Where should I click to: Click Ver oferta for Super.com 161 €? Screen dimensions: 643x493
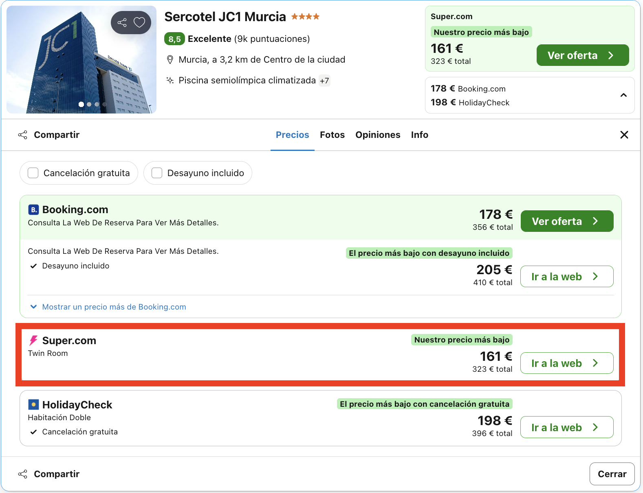[x=582, y=55]
